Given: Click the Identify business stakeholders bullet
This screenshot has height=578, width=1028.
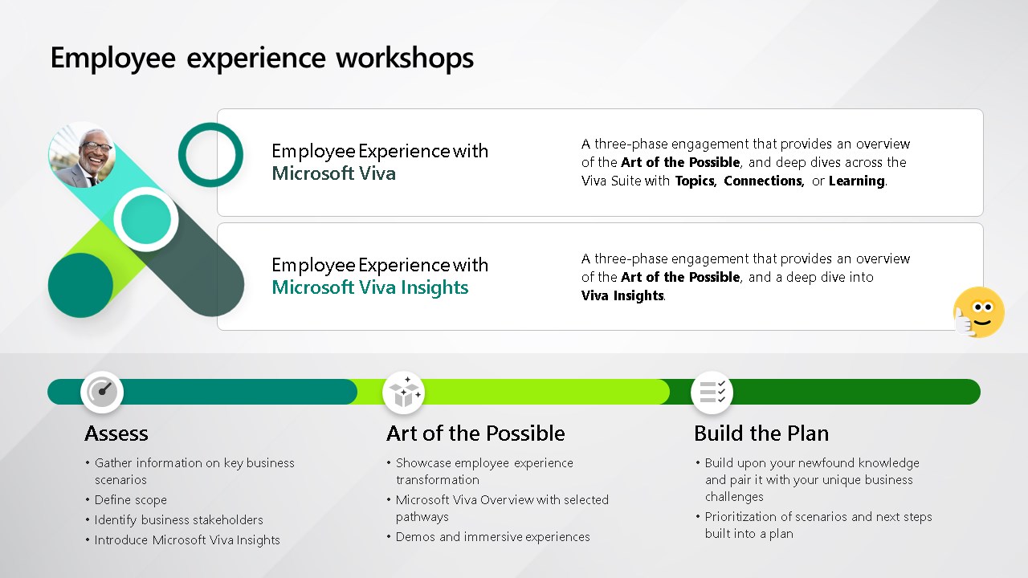Looking at the screenshot, I should [x=174, y=520].
